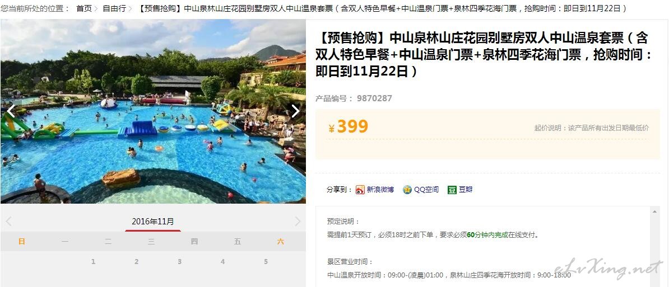Share to 新浪微博 via Weibo icon

pyautogui.click(x=360, y=190)
